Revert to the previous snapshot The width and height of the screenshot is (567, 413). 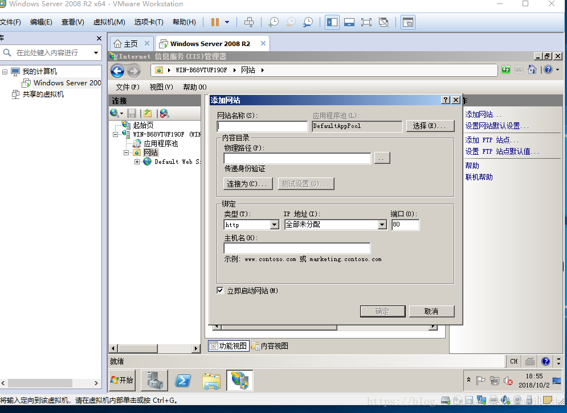tap(291, 22)
